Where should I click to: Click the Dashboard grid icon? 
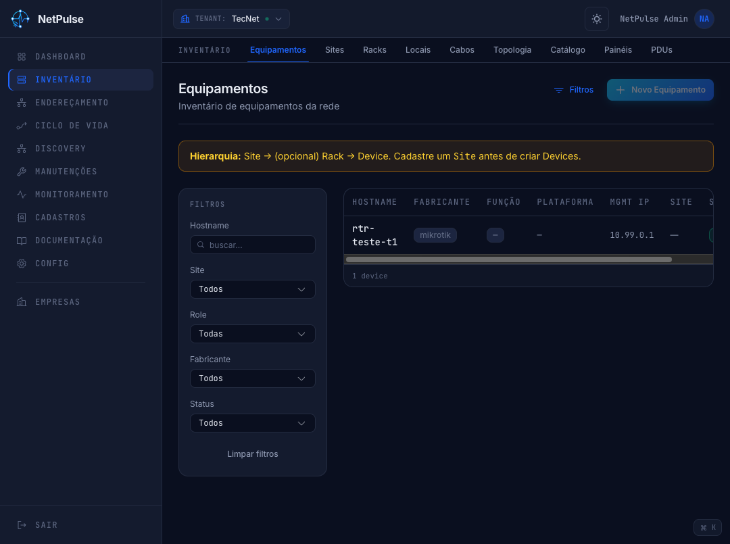coord(22,57)
